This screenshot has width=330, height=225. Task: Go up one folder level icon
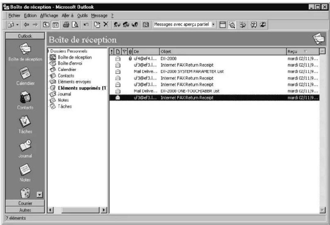(x=46, y=25)
